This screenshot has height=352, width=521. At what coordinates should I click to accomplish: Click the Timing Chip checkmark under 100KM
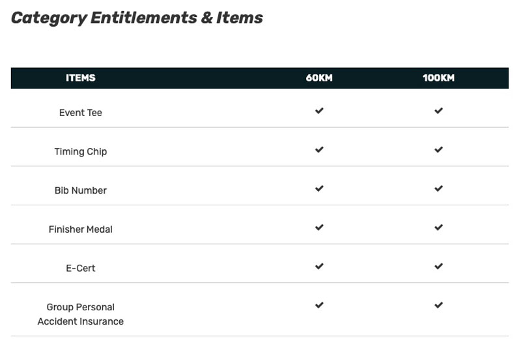(x=438, y=150)
